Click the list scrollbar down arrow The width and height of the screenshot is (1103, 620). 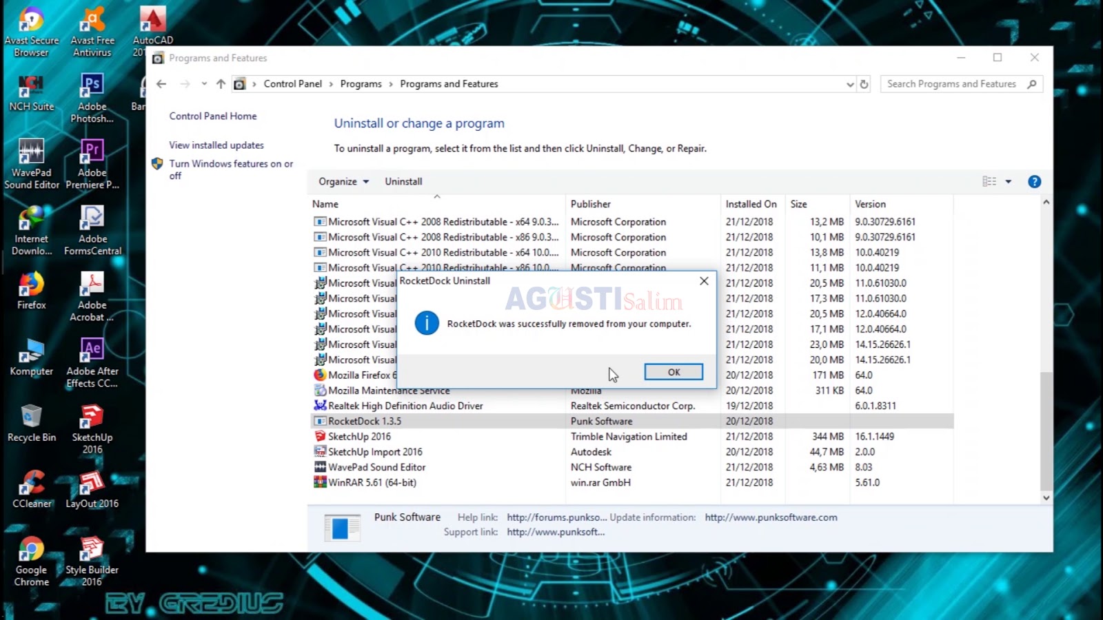click(x=1046, y=497)
